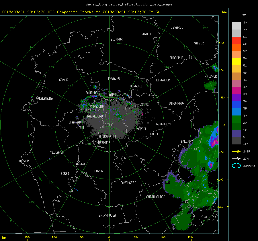The height and width of the screenshot is (241, 258).
Task: Select the SINDGI label
Action: 146,34
